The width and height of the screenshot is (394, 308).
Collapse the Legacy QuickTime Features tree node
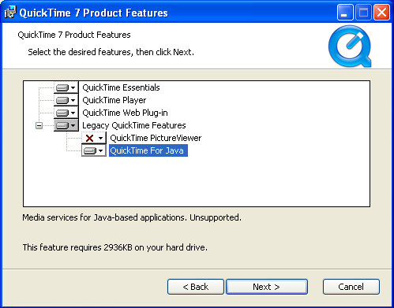click(x=39, y=125)
